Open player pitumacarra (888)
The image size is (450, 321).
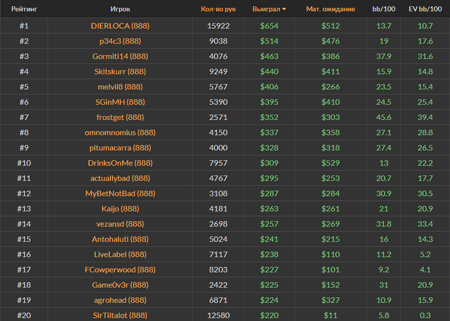coord(120,148)
